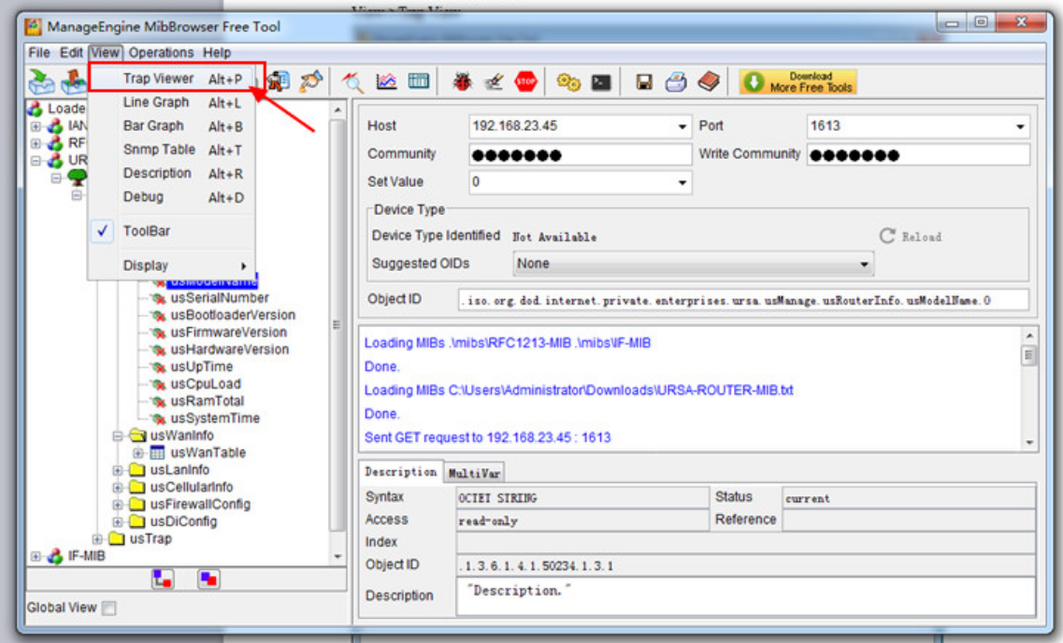Open the red help book icon
1063x643 pixels.
pyautogui.click(x=709, y=82)
